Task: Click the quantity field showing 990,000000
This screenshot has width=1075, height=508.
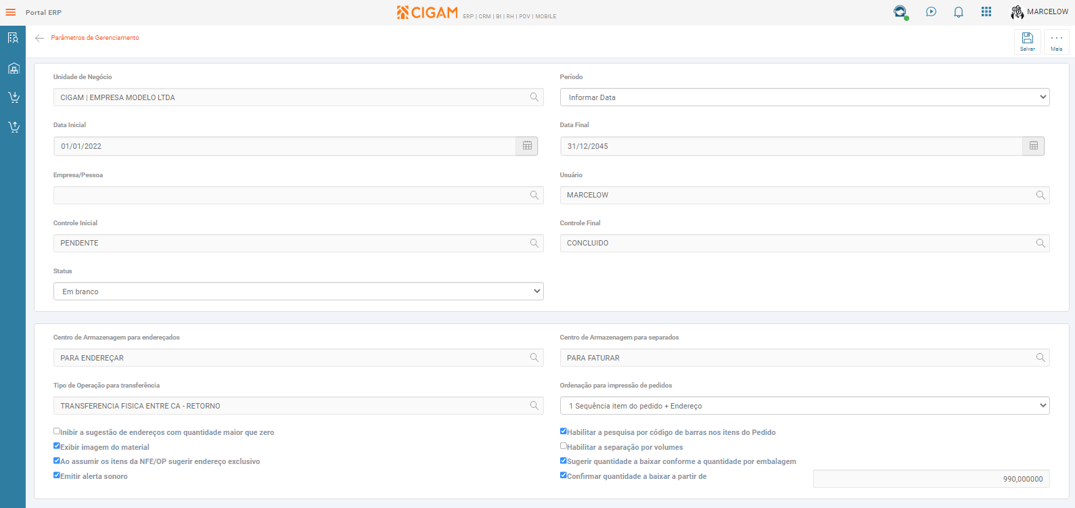Action: point(931,479)
